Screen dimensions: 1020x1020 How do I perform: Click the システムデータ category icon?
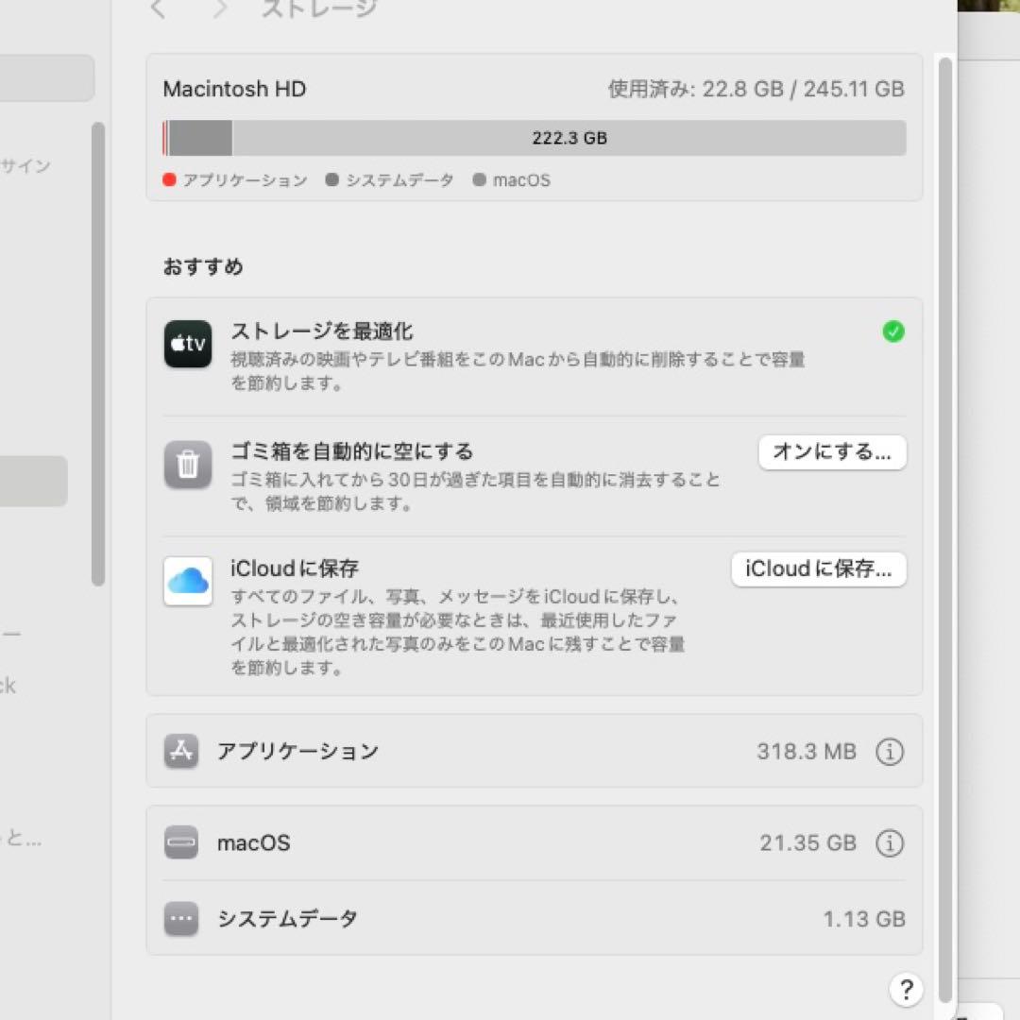coord(179,917)
